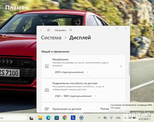
Task: Open Microsoft Store from the taskbar
Action: (x=57, y=118)
